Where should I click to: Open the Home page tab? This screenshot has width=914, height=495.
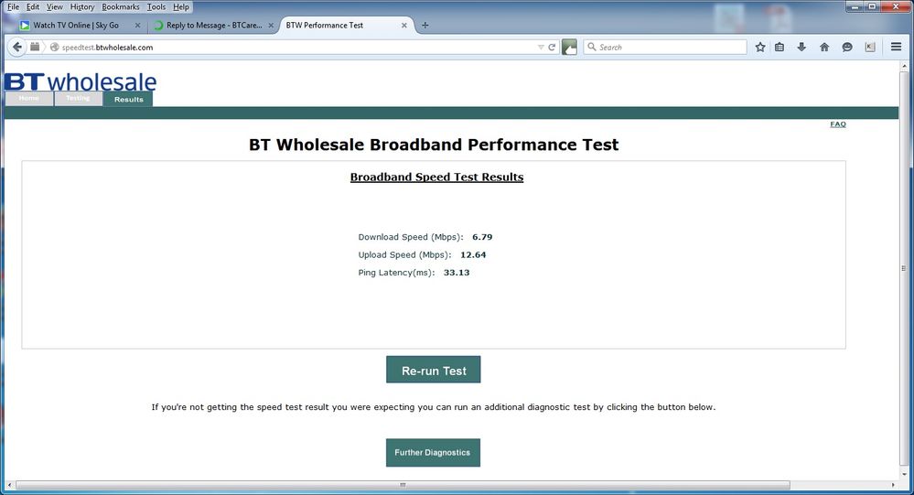point(28,99)
